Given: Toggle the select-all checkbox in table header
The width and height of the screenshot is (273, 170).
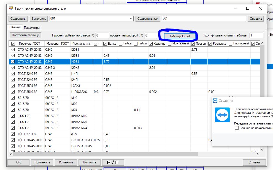Looking at the screenshot, I should point(13,44).
